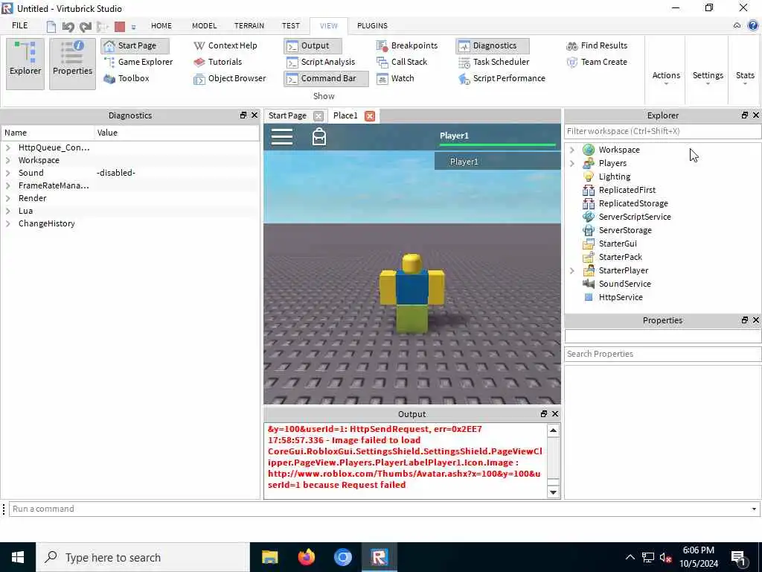Expand Players in the Explorer tree
This screenshot has height=572, width=762.
572,163
